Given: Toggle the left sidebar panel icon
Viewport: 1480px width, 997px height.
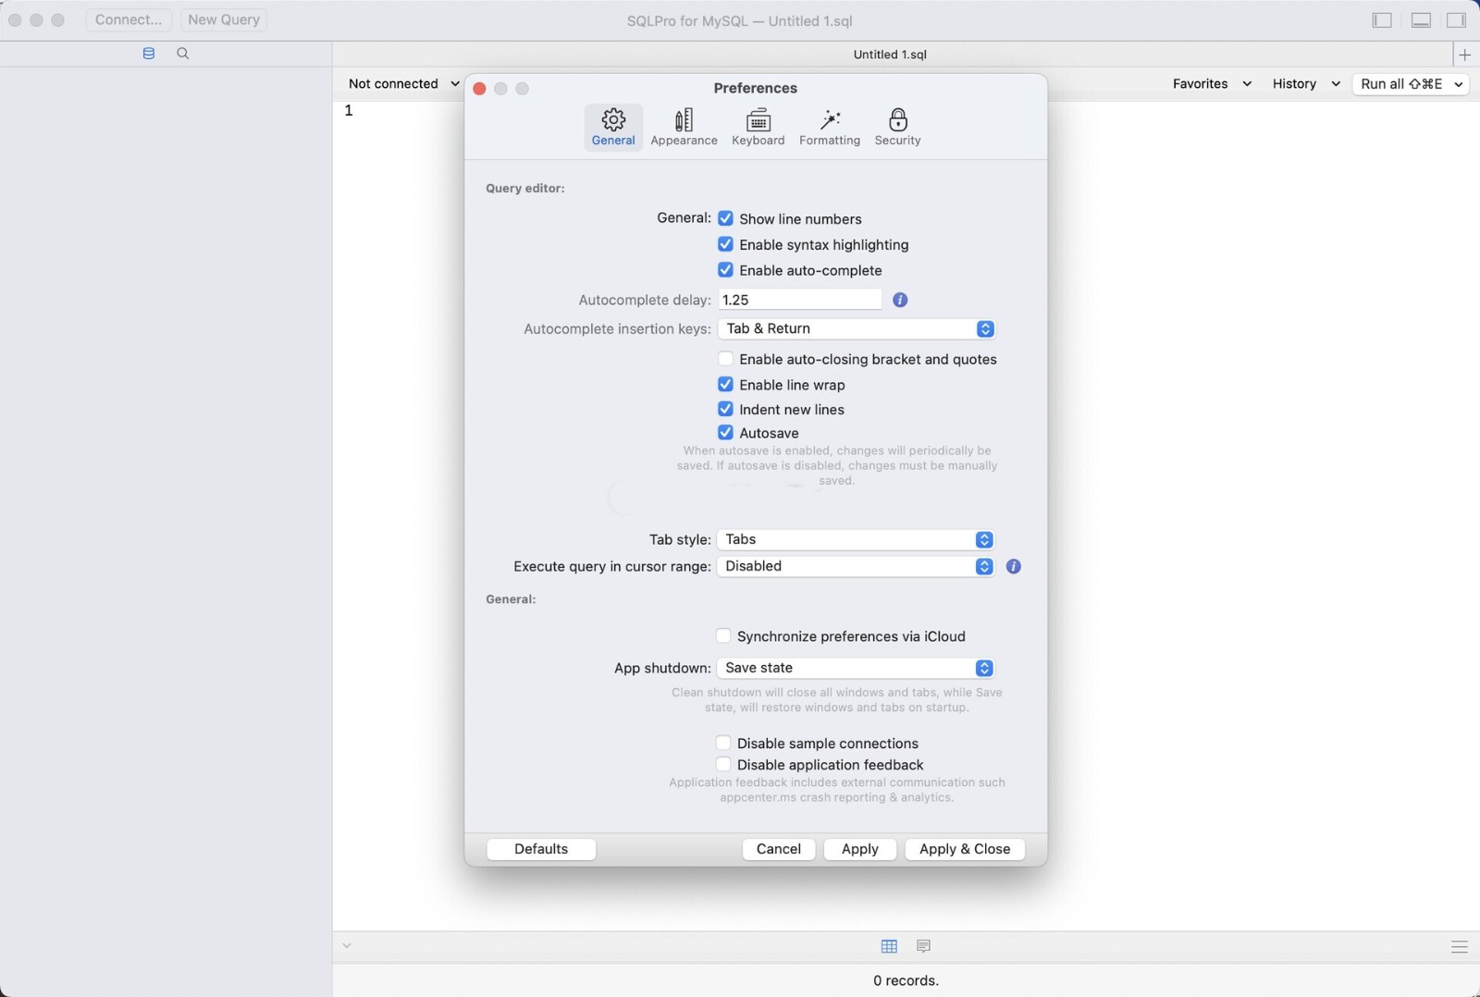Looking at the screenshot, I should point(1382,20).
